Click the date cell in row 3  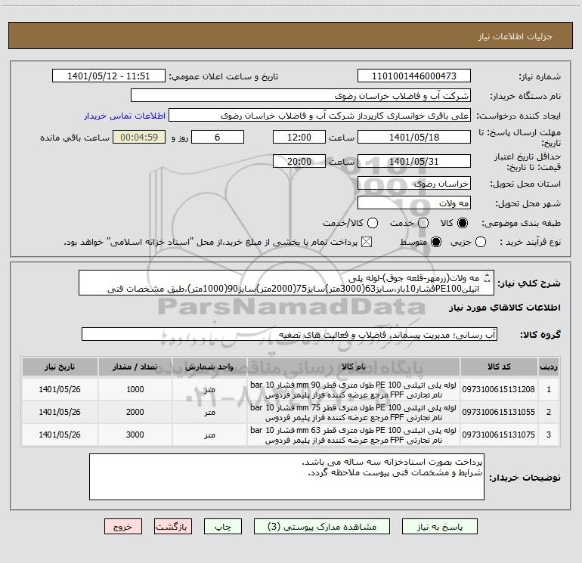click(x=60, y=435)
